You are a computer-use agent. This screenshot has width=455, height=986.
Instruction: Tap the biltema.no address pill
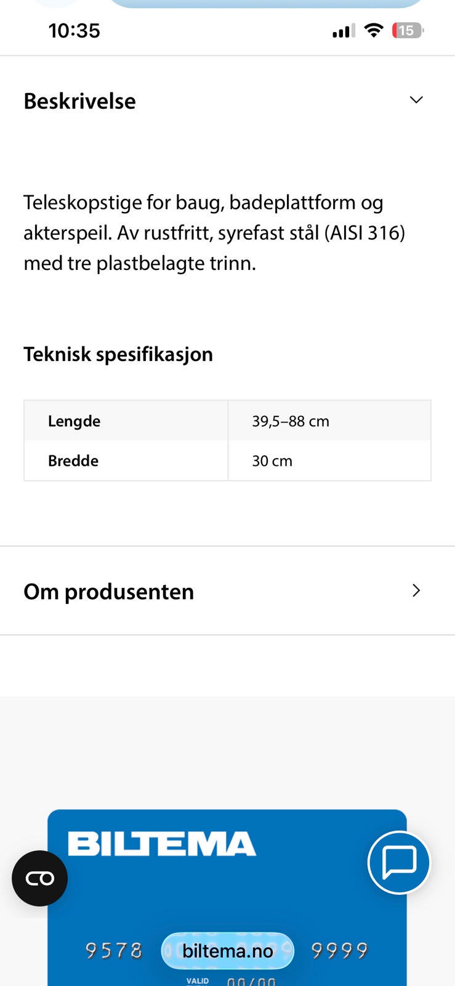[x=227, y=951]
